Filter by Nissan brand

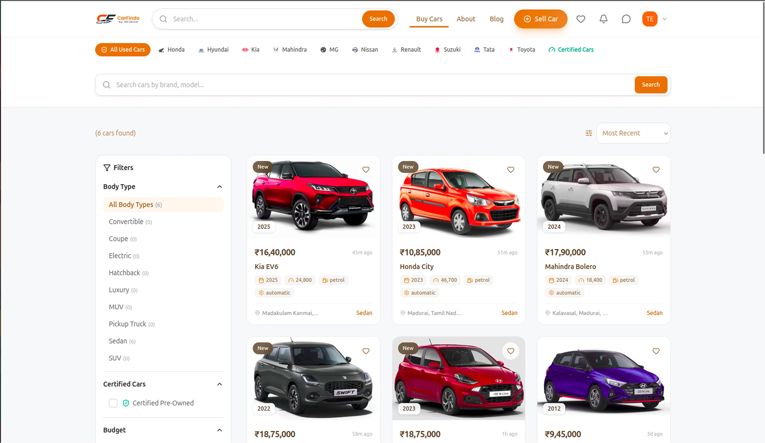click(x=365, y=50)
